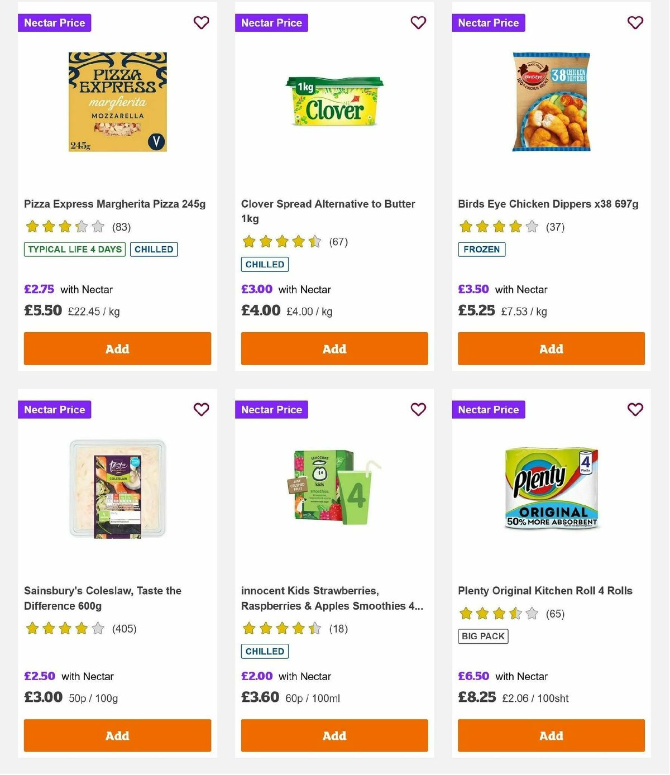Viewport: 670px width, 775px height.
Task: Add Sainsbury's Coleslaw to favourites via heart icon
Action: point(201,409)
